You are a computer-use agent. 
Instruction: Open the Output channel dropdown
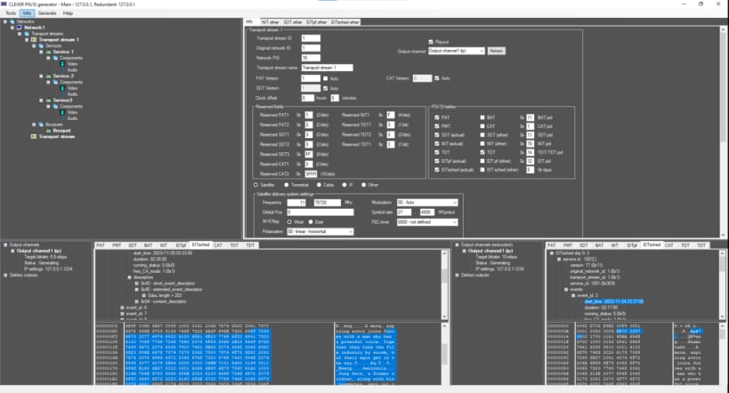click(x=456, y=51)
